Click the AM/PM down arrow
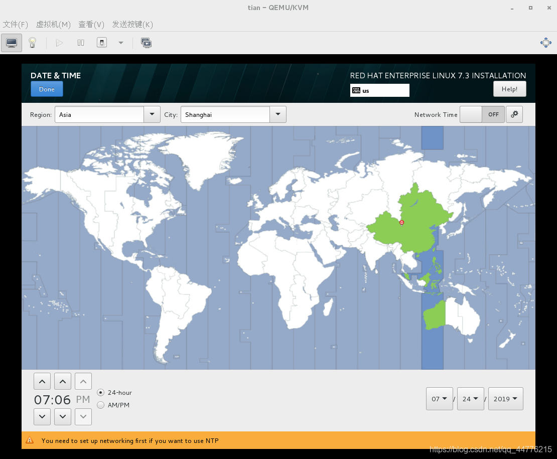This screenshot has height=459, width=557. pyautogui.click(x=83, y=416)
